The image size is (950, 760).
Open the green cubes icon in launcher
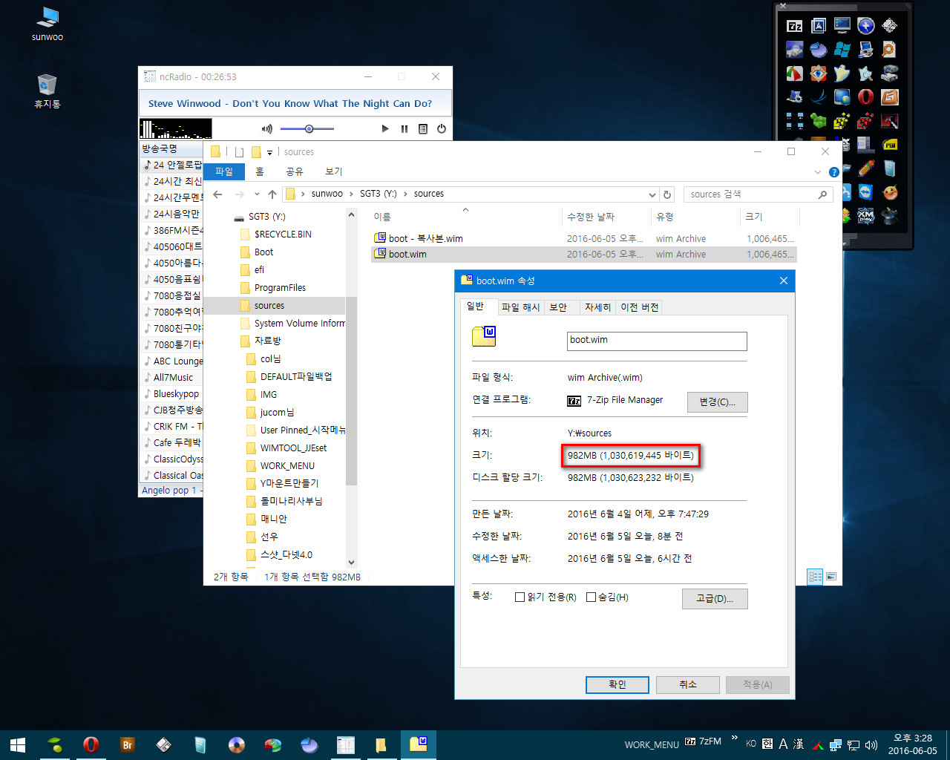pyautogui.click(x=819, y=121)
